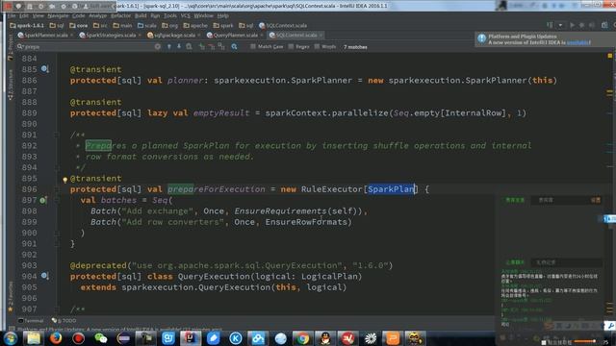Open the Build menu
Screen dimensions: 616x346
pos(141,15)
